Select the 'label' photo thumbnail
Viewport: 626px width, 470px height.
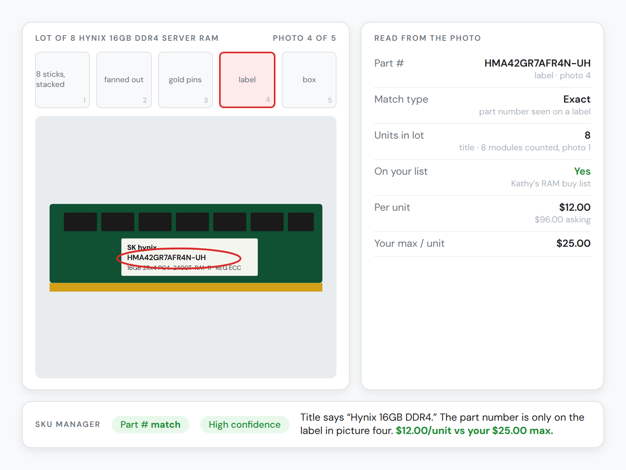pyautogui.click(x=247, y=80)
